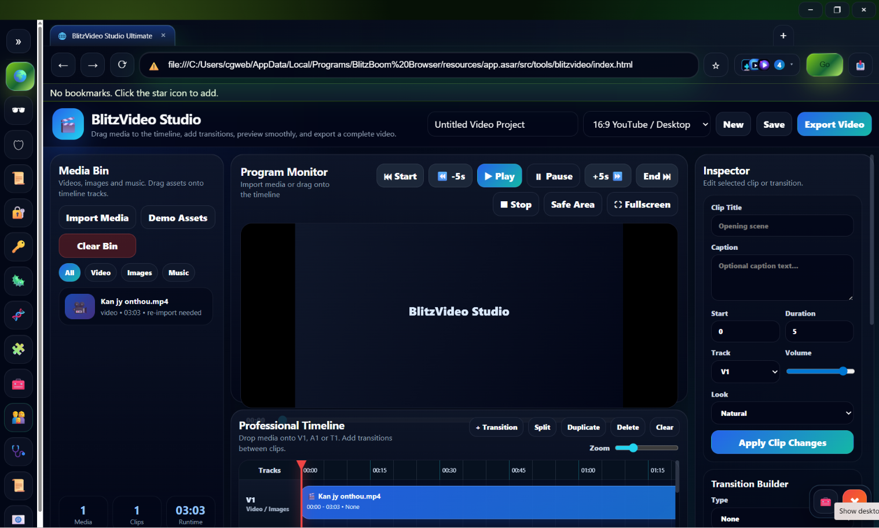Close the BlitzVideo Studio Ultimate tab

(163, 35)
